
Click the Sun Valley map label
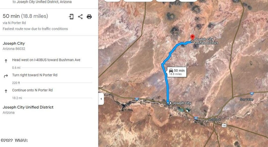(x=247, y=100)
